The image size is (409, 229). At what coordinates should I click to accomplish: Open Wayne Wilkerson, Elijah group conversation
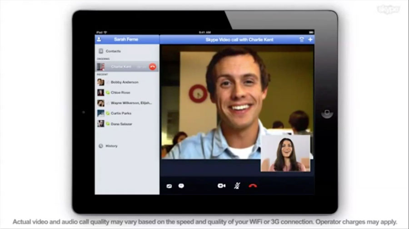127,103
